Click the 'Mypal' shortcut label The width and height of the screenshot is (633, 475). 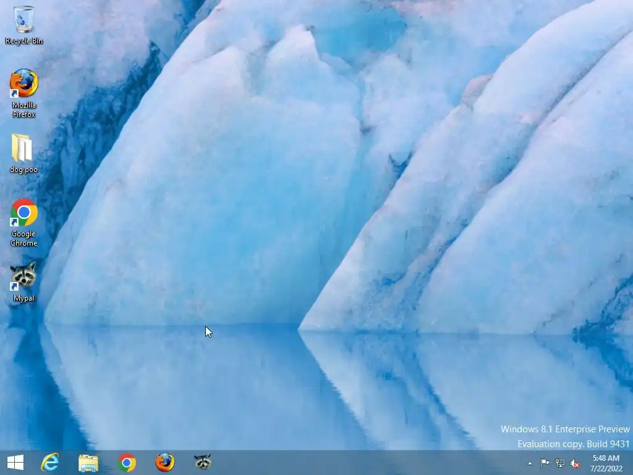click(24, 299)
